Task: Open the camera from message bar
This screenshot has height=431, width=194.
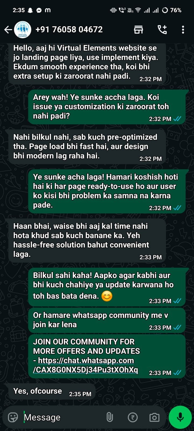Action: pyautogui.click(x=154, y=417)
